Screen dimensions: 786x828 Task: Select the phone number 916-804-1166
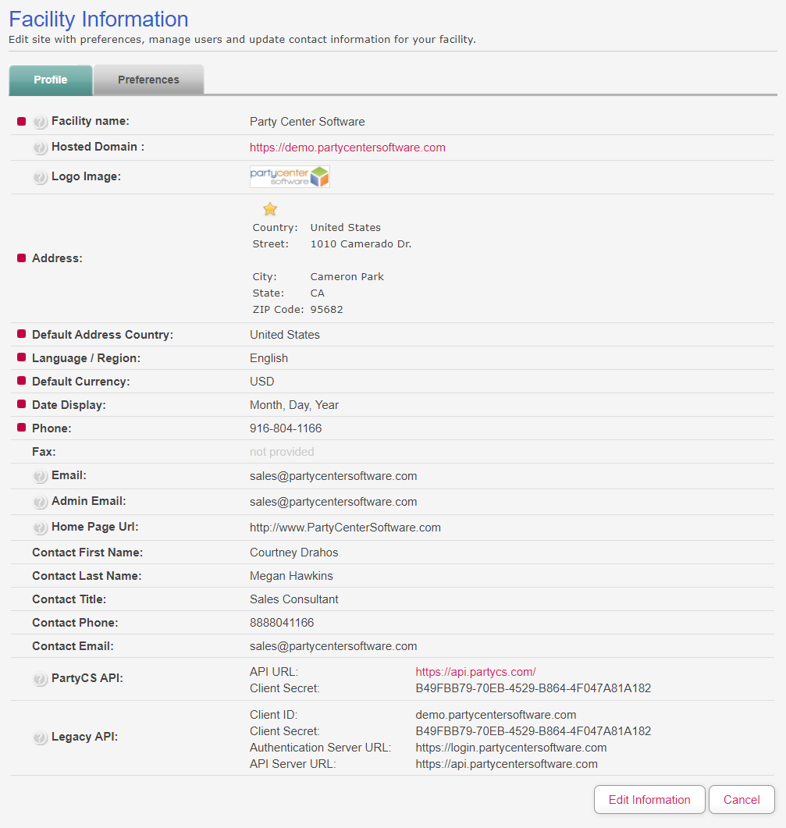[286, 428]
